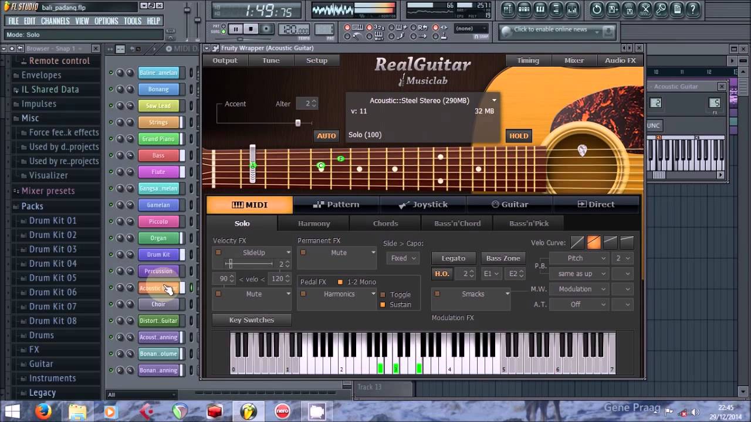751x422 pixels.
Task: Select the linear velocity curve icon
Action: coord(577,242)
